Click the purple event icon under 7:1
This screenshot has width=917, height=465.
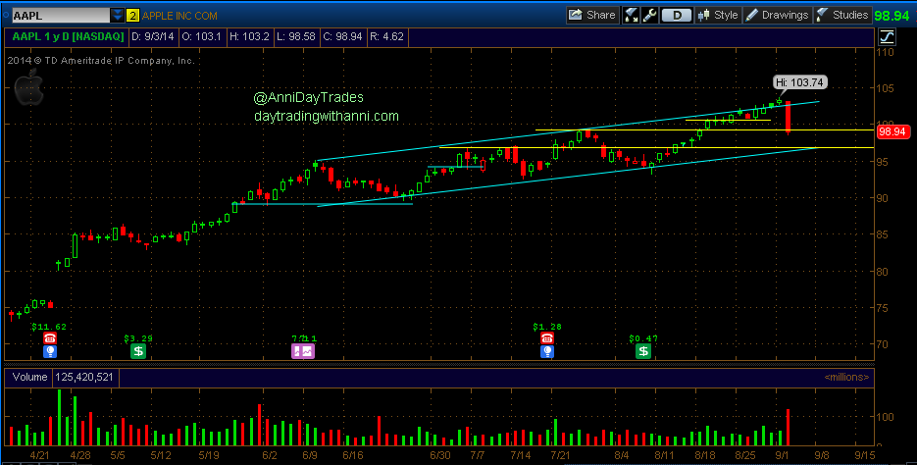303,351
